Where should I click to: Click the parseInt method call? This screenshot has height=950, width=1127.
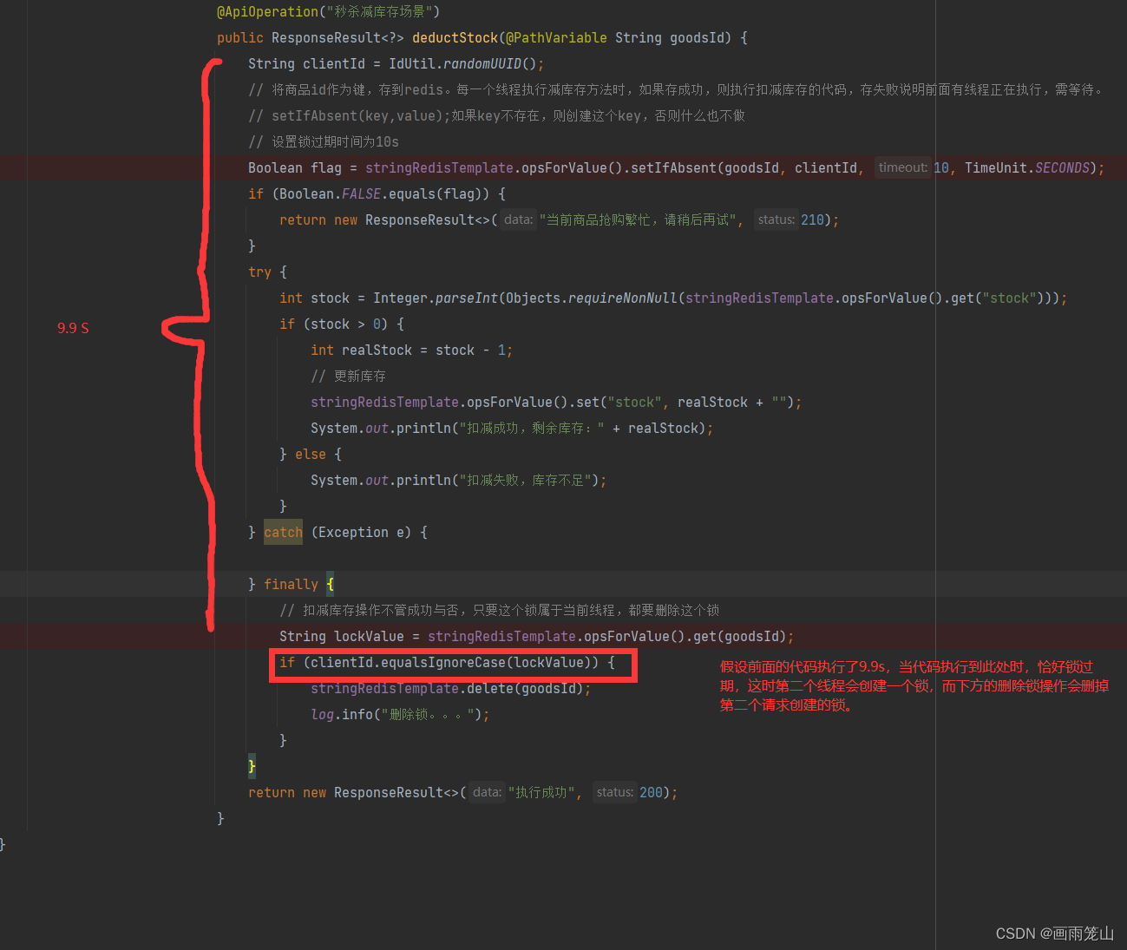[467, 298]
